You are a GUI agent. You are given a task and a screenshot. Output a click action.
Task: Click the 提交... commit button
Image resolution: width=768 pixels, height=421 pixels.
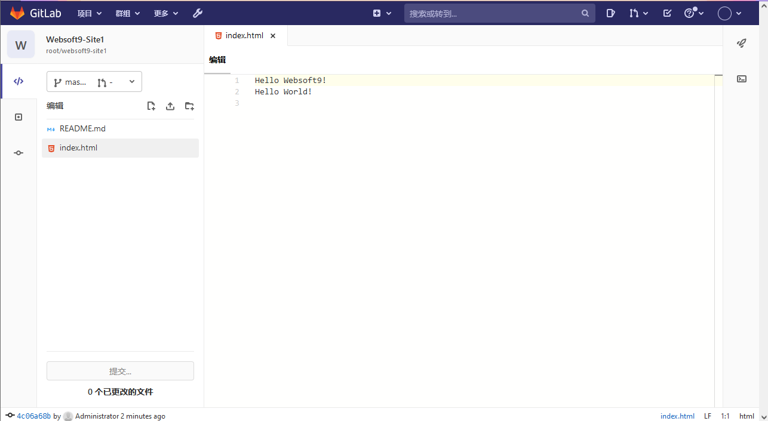[120, 371]
